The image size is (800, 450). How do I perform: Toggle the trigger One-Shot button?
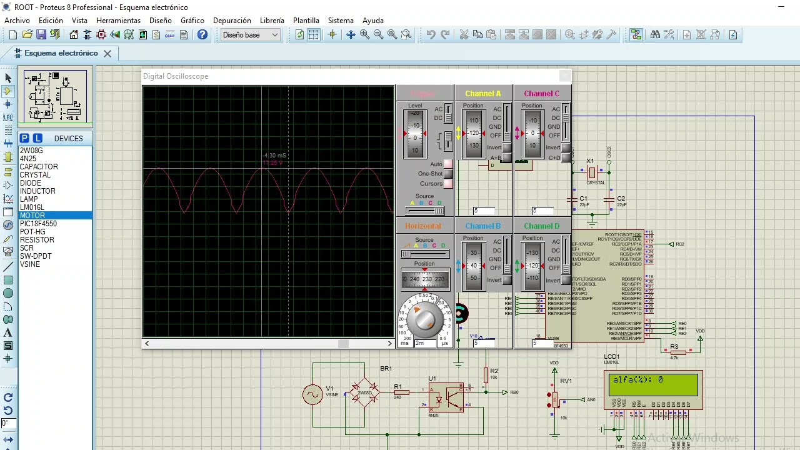[448, 174]
